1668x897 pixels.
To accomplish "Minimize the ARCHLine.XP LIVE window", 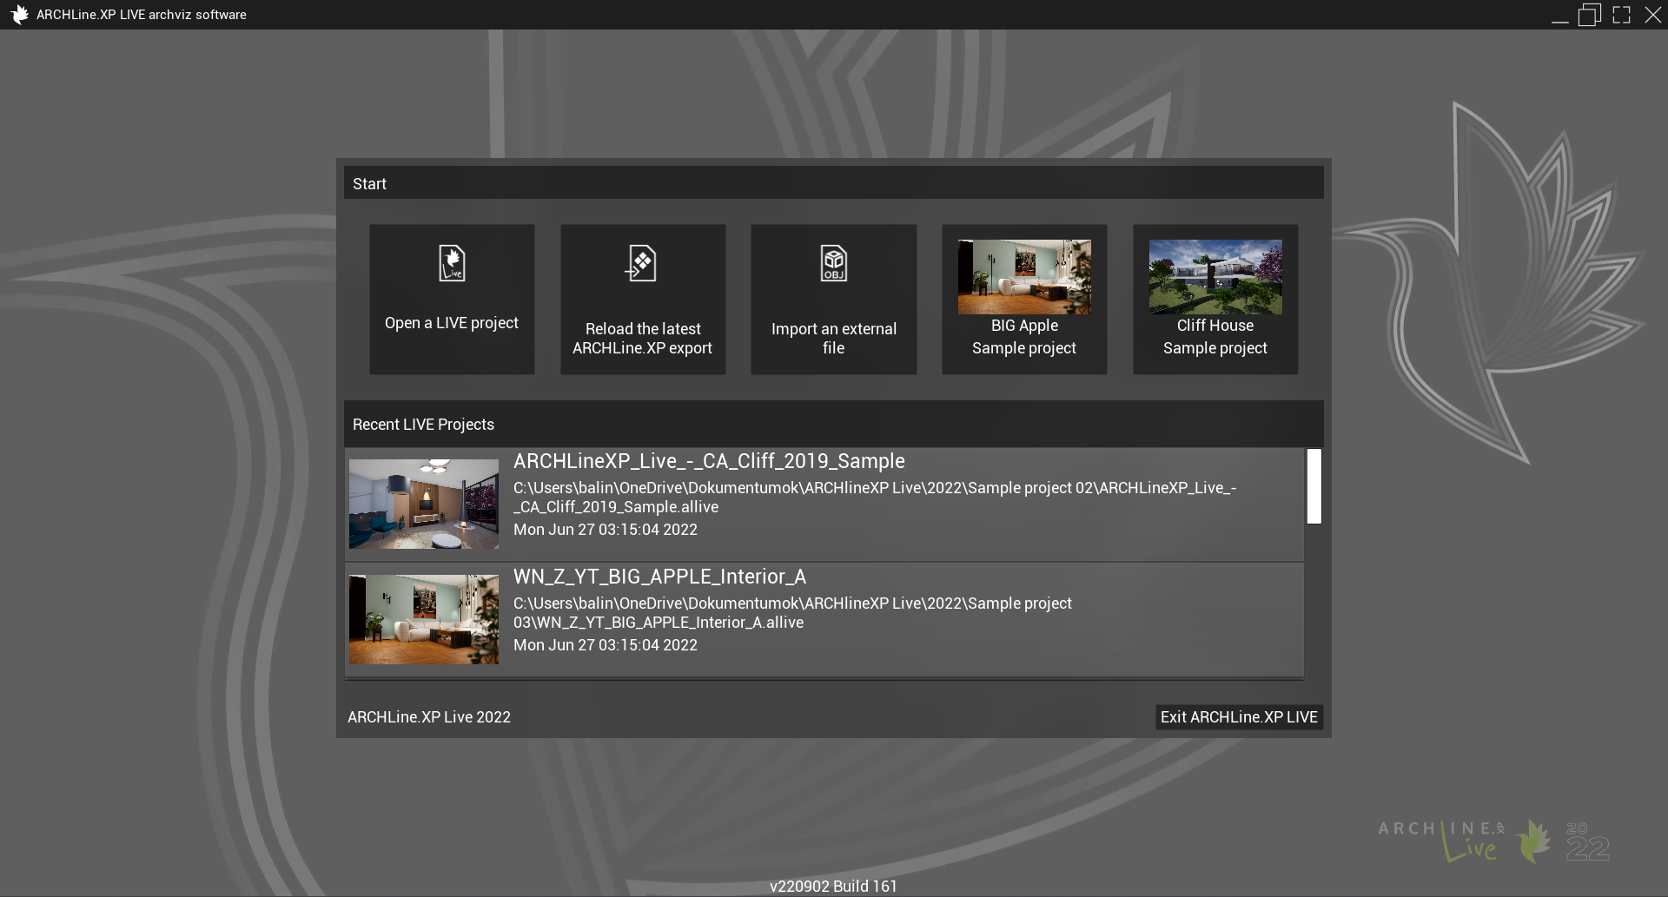I will tap(1559, 15).
